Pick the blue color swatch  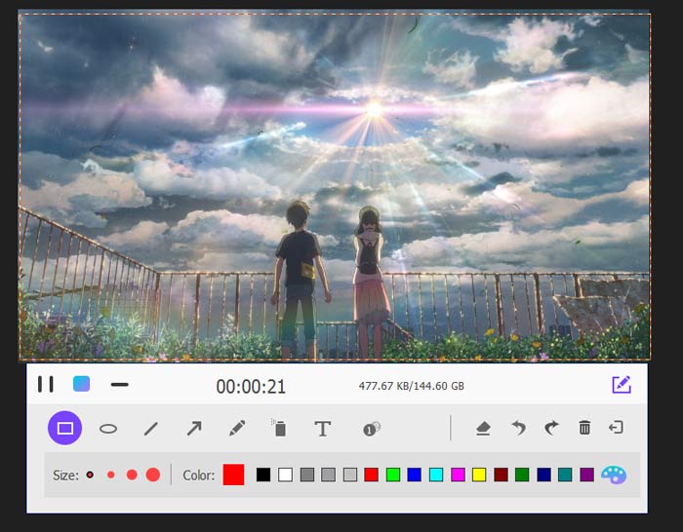[x=415, y=475]
